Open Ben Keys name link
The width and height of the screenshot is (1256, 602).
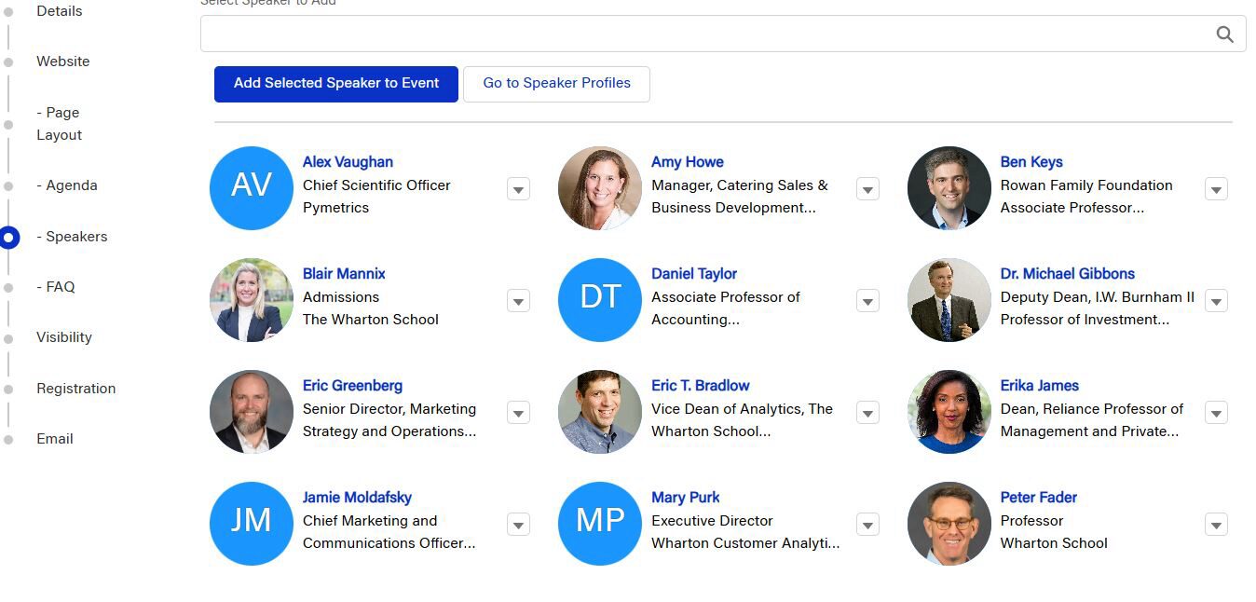[x=1031, y=162]
